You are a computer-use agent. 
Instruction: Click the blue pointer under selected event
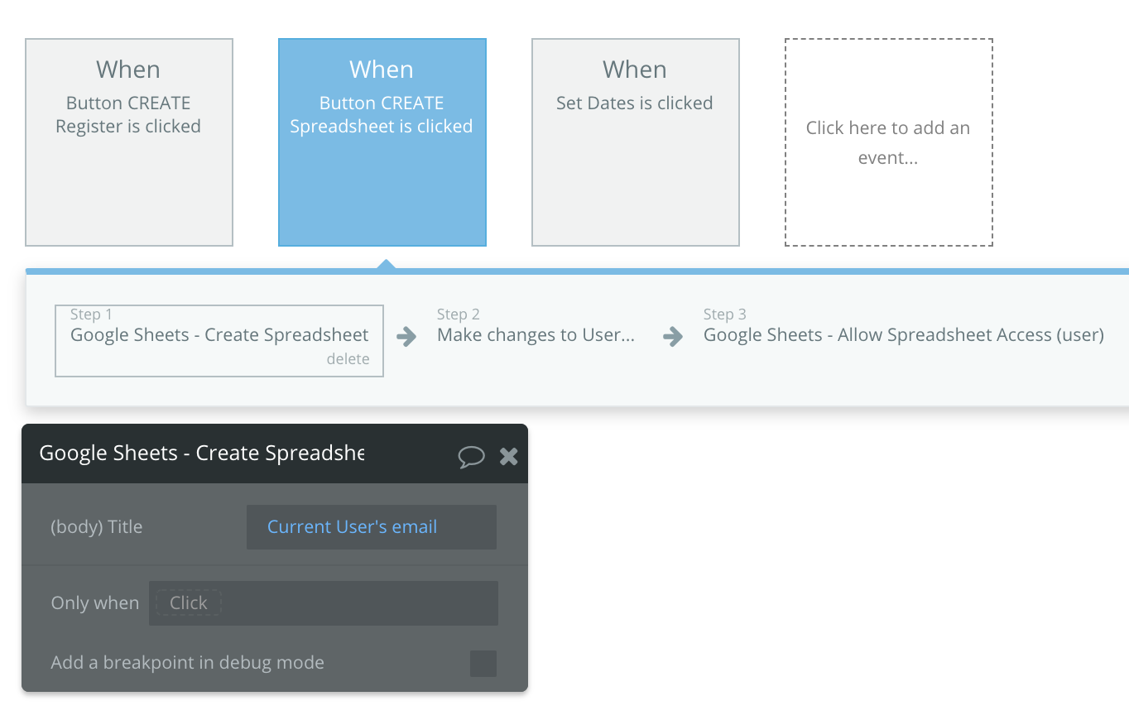pos(386,264)
